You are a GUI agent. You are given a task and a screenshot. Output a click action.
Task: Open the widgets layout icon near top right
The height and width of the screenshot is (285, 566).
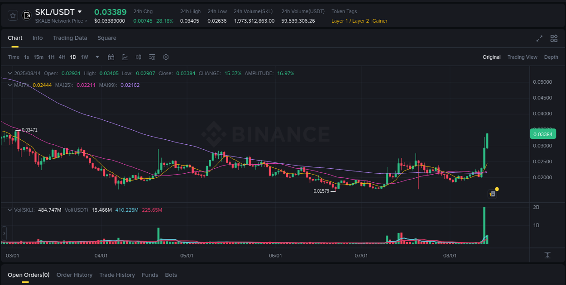pos(553,38)
